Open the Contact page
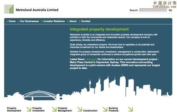 click(x=86, y=21)
